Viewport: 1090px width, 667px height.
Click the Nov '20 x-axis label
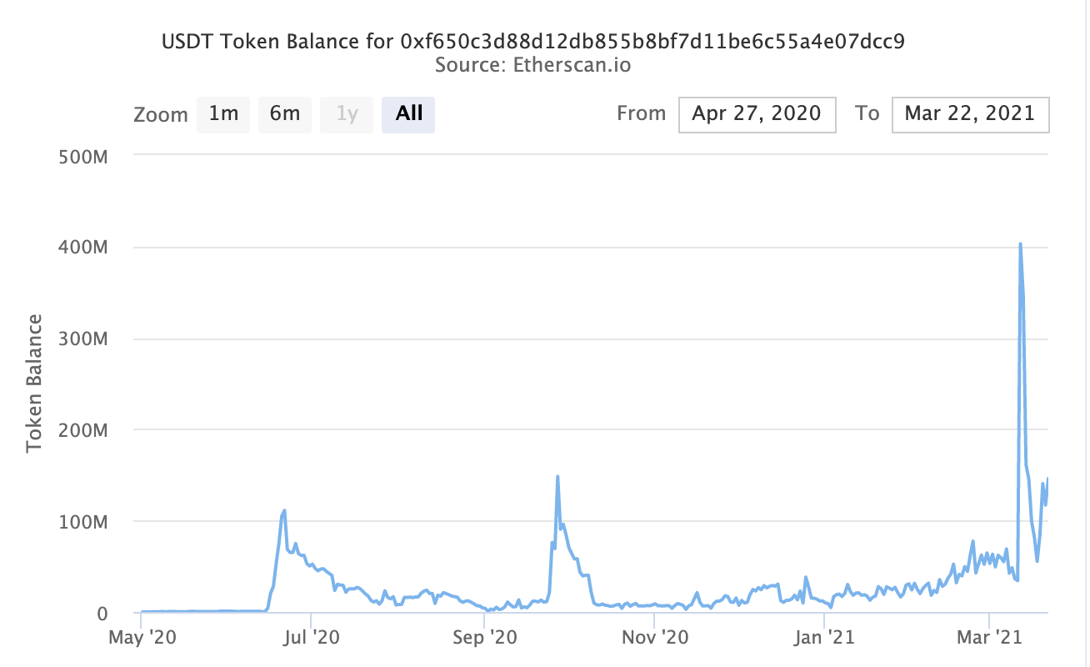point(655,636)
